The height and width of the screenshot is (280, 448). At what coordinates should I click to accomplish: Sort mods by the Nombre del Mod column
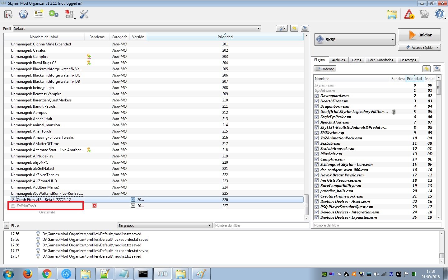(44, 37)
